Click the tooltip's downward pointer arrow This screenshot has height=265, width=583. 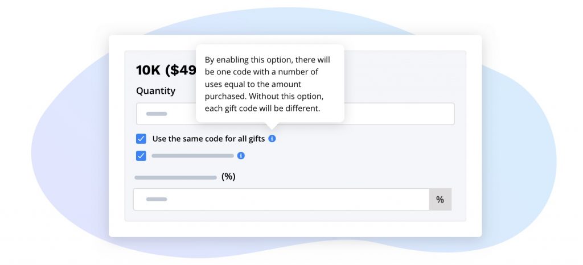(x=272, y=126)
